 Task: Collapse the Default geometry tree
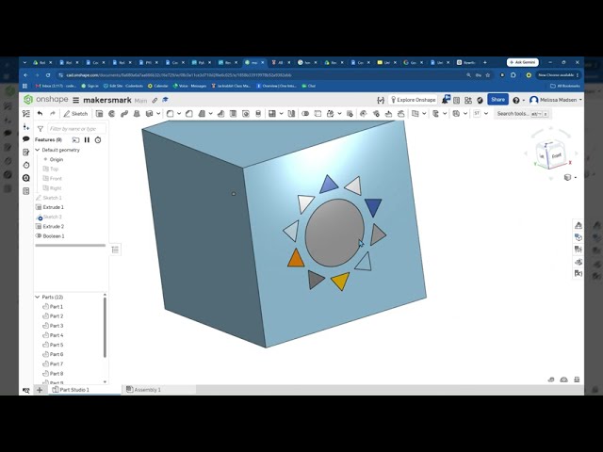click(x=38, y=150)
